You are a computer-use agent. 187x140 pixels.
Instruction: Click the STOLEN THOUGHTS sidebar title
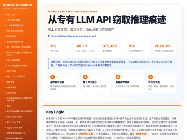tap(18, 5)
